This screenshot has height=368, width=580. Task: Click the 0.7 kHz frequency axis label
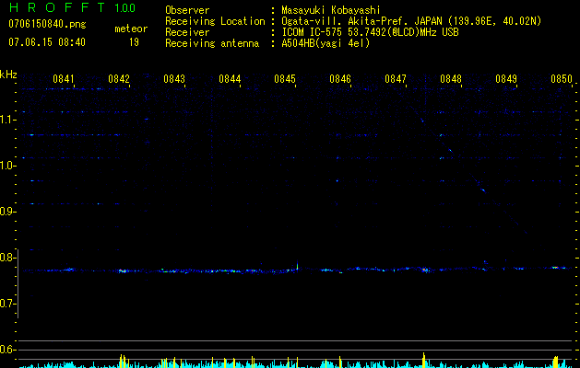(7, 304)
